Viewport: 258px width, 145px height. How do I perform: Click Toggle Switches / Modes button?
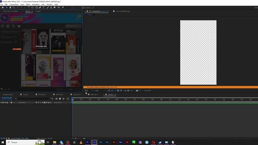click(x=44, y=138)
